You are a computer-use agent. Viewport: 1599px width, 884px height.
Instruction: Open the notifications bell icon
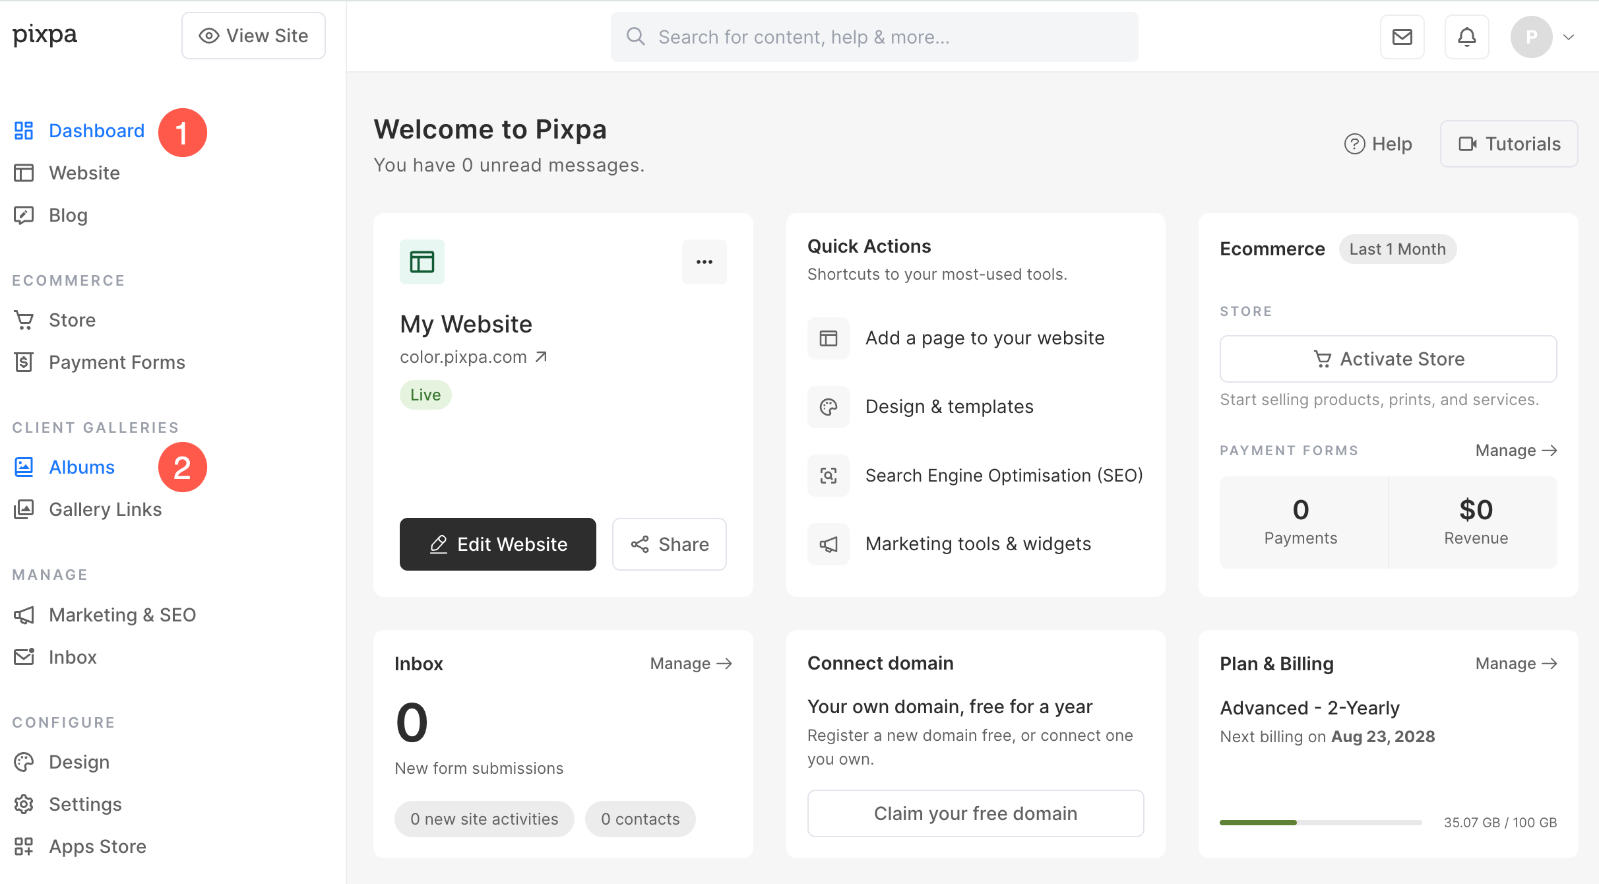tap(1466, 37)
